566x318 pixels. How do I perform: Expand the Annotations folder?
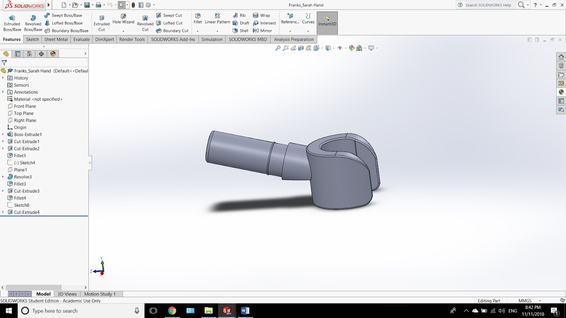click(x=3, y=92)
